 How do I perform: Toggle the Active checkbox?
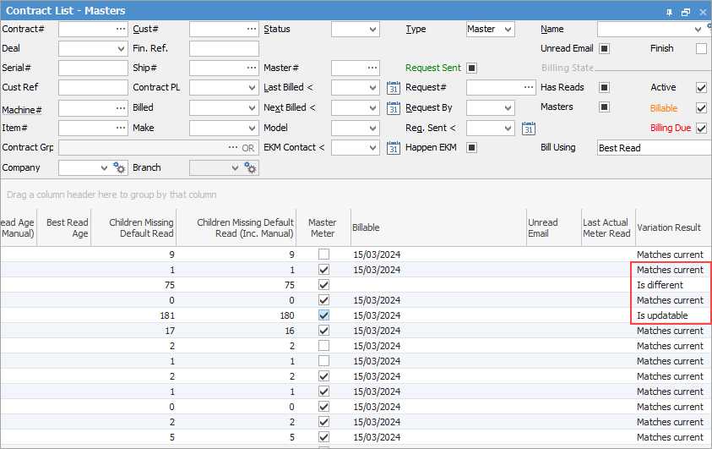[x=701, y=88]
